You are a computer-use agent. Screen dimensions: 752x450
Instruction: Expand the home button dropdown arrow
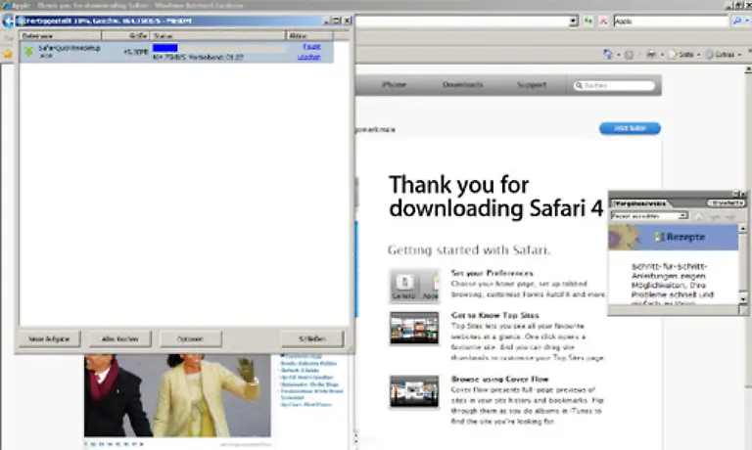click(x=618, y=55)
